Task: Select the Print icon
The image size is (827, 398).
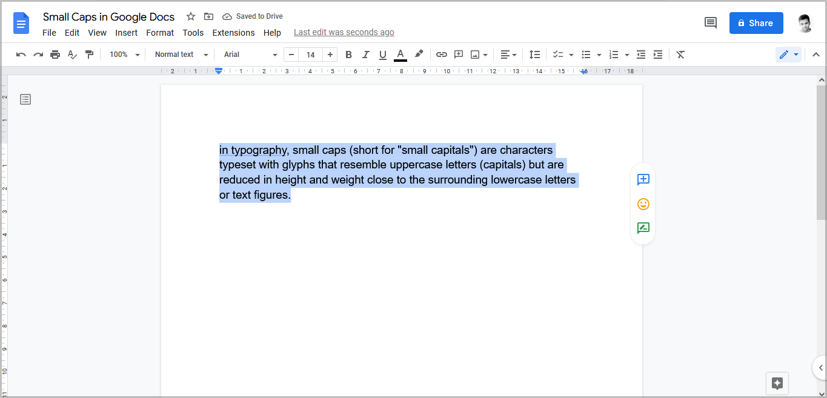Action: click(x=55, y=55)
